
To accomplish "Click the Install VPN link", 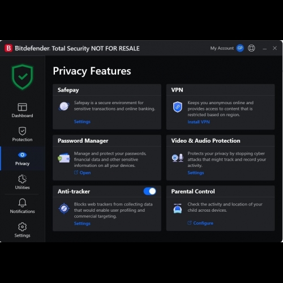I will (x=199, y=122).
